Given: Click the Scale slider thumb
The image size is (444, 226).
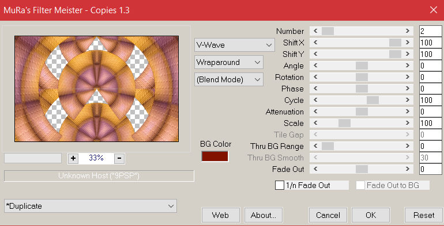Looking at the screenshot, I should pyautogui.click(x=344, y=123).
